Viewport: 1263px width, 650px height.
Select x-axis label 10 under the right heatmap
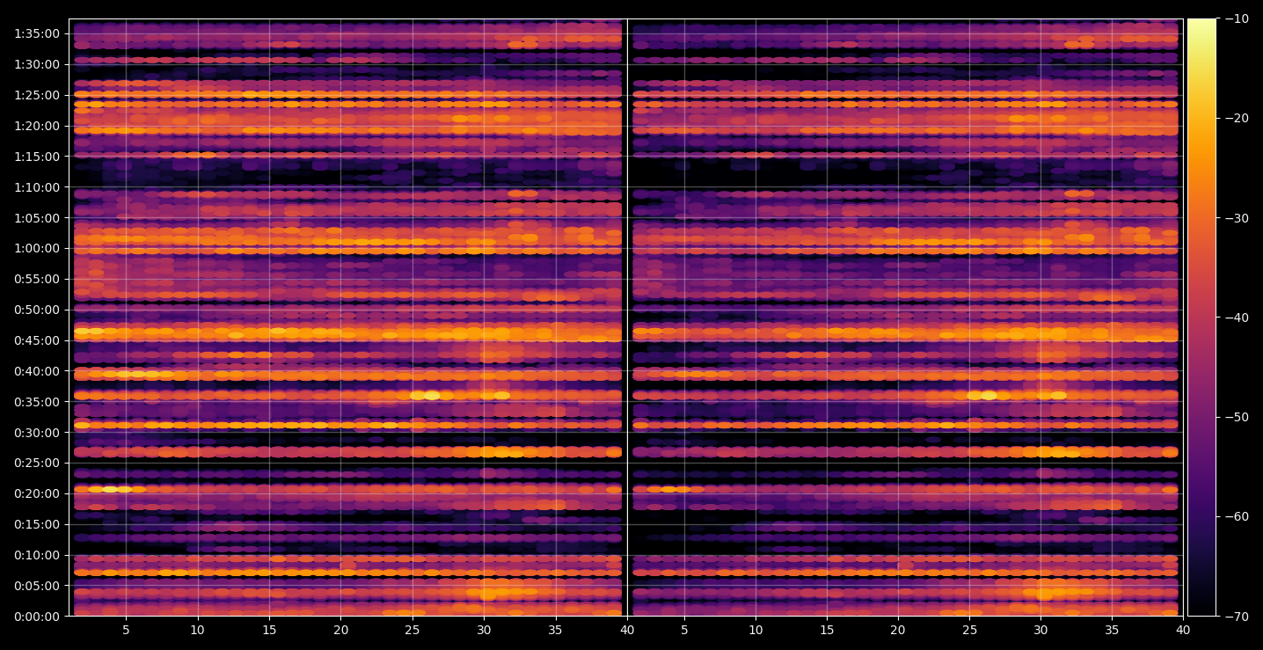(756, 630)
